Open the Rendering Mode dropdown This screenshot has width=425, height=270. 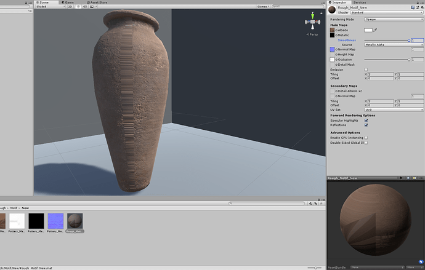(x=393, y=19)
